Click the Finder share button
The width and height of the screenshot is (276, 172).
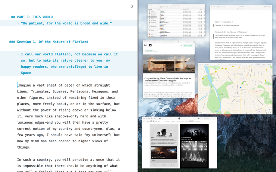click(175, 7)
